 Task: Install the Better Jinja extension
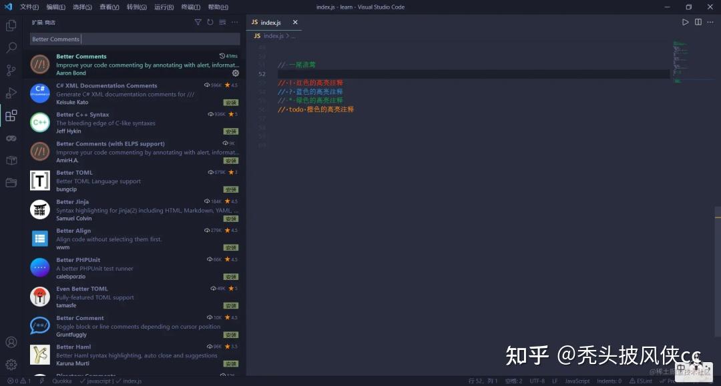click(x=231, y=219)
